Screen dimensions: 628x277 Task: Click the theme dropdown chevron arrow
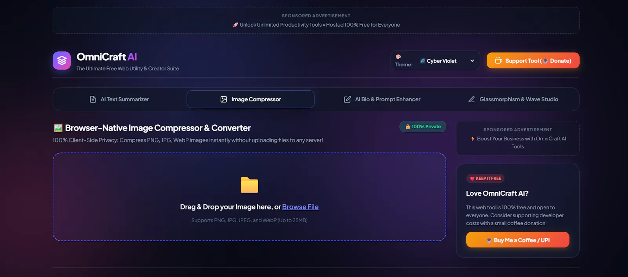(x=472, y=61)
